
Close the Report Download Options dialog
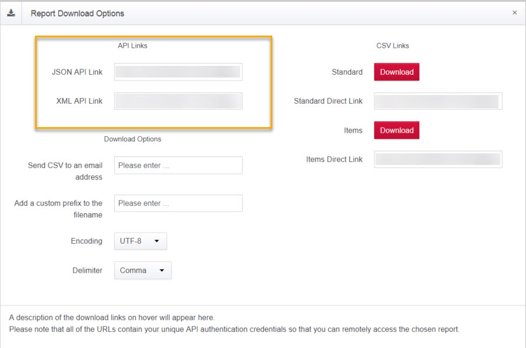tap(514, 12)
